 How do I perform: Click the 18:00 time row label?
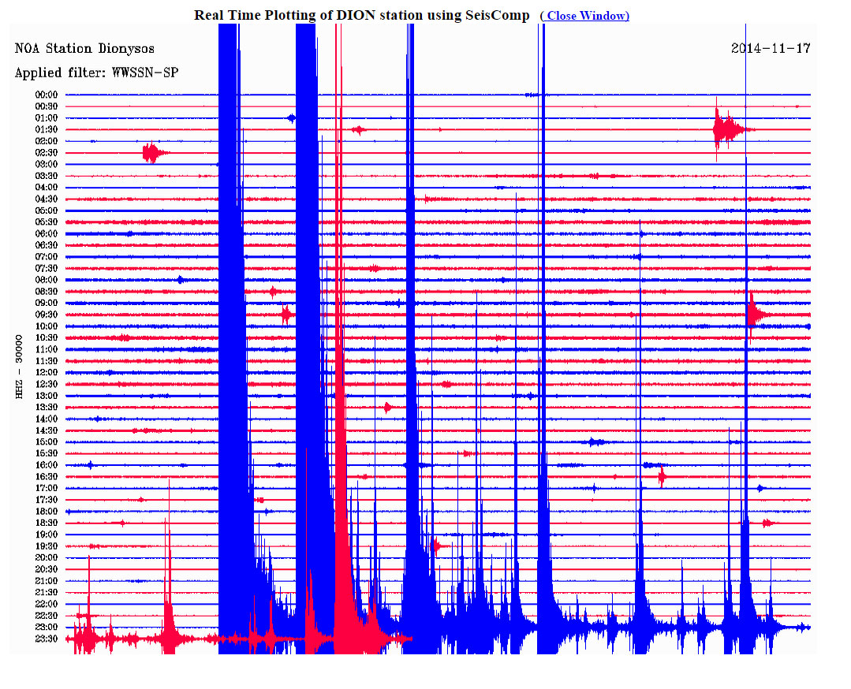[x=46, y=512]
